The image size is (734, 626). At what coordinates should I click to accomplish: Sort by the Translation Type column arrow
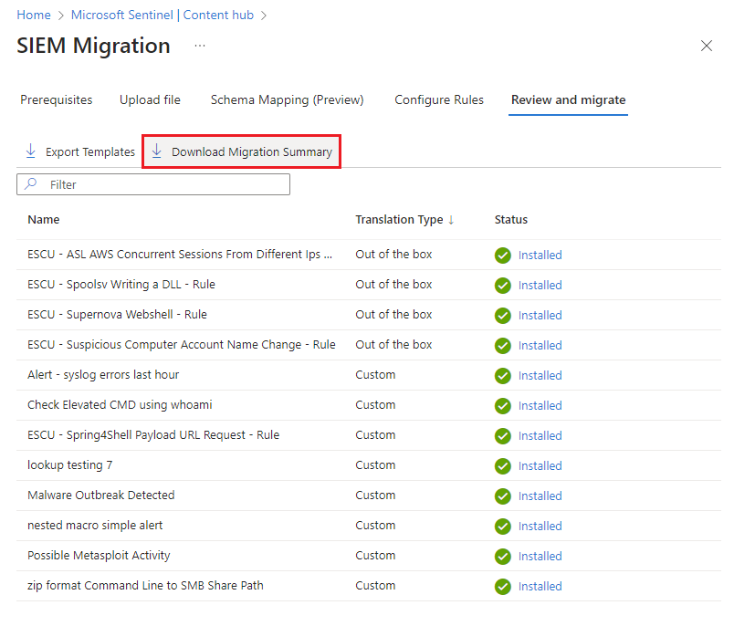[x=451, y=220]
